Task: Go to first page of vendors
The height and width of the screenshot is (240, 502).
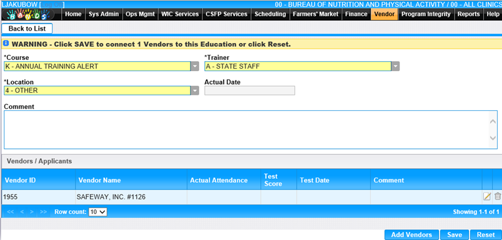Action: 10,211
